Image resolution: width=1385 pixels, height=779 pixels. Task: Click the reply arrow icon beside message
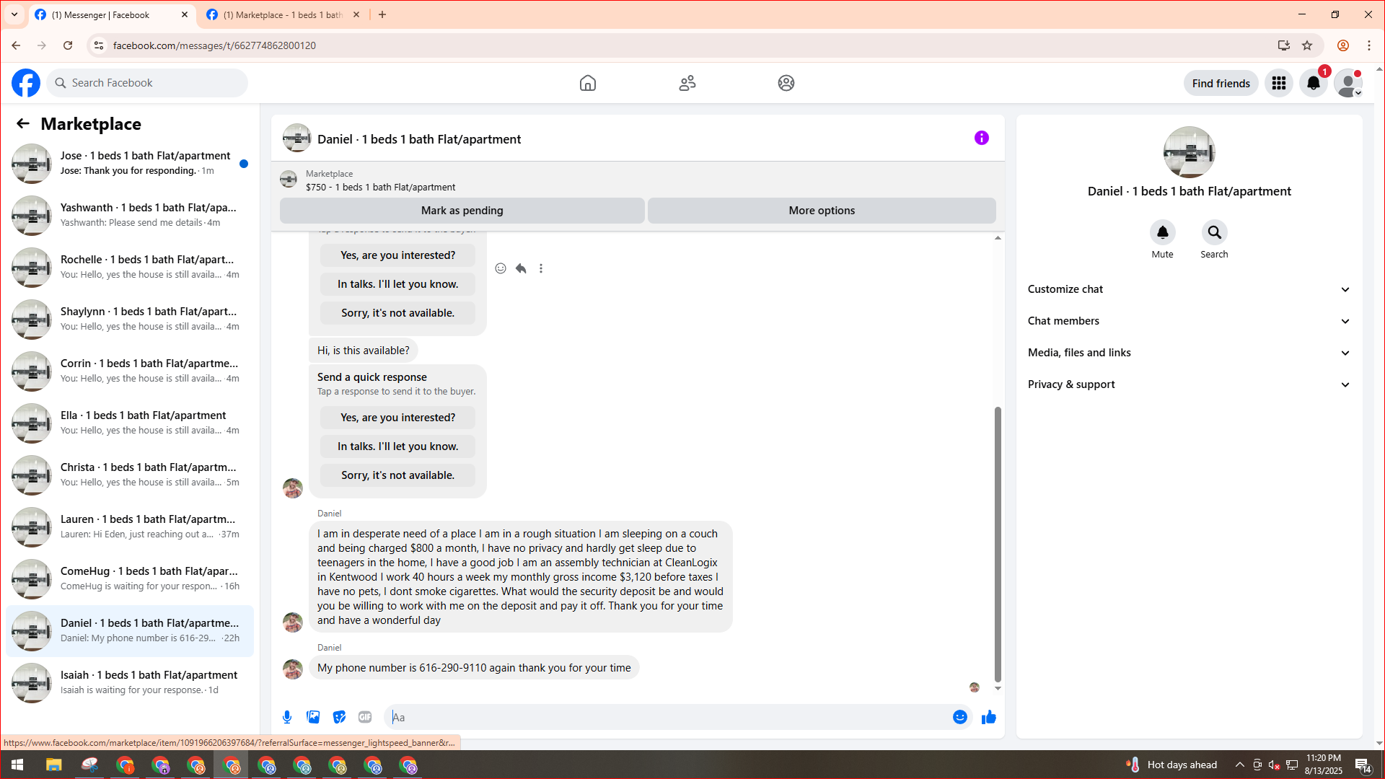tap(521, 268)
